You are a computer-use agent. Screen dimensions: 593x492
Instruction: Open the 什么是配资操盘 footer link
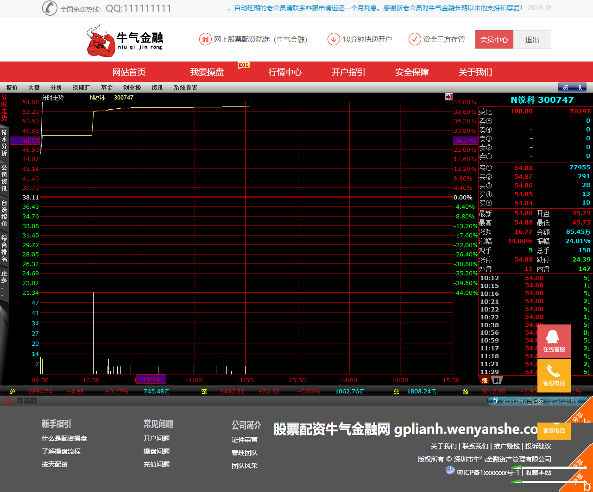pyautogui.click(x=64, y=438)
